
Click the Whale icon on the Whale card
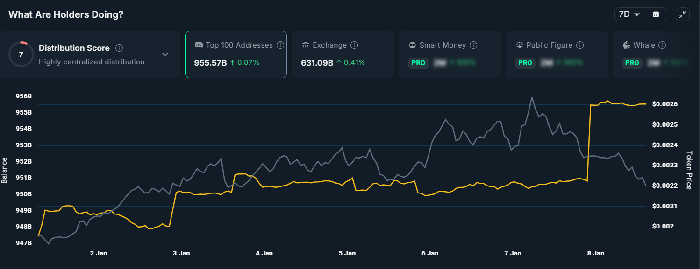coord(626,45)
